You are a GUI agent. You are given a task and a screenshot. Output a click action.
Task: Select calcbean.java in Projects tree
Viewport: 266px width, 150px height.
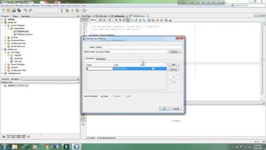tap(23, 32)
